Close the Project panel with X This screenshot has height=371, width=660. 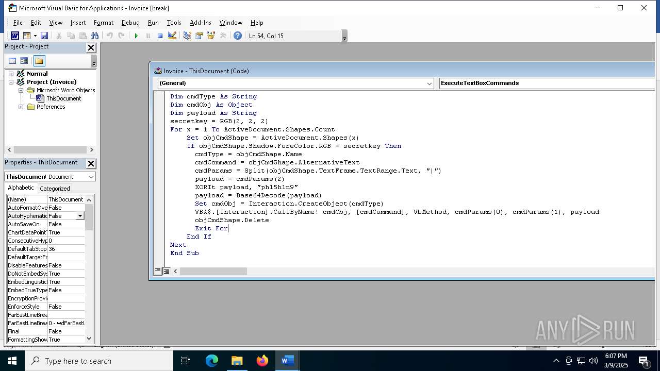91,47
